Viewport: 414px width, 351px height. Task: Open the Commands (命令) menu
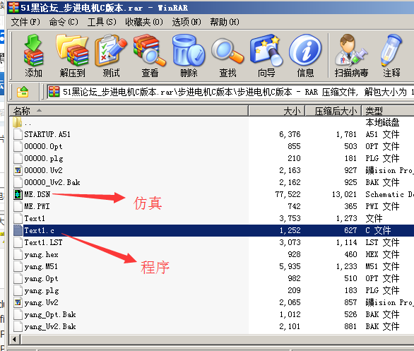click(64, 22)
